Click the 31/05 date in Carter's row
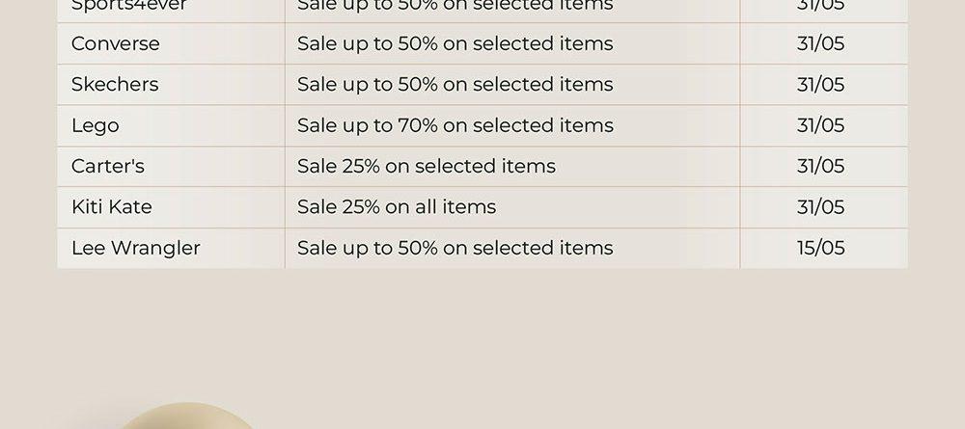Screen dimensions: 965x429 tap(820, 166)
